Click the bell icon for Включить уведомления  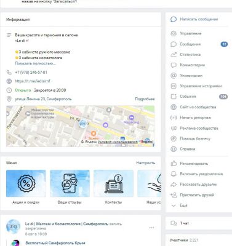[x=174, y=174]
